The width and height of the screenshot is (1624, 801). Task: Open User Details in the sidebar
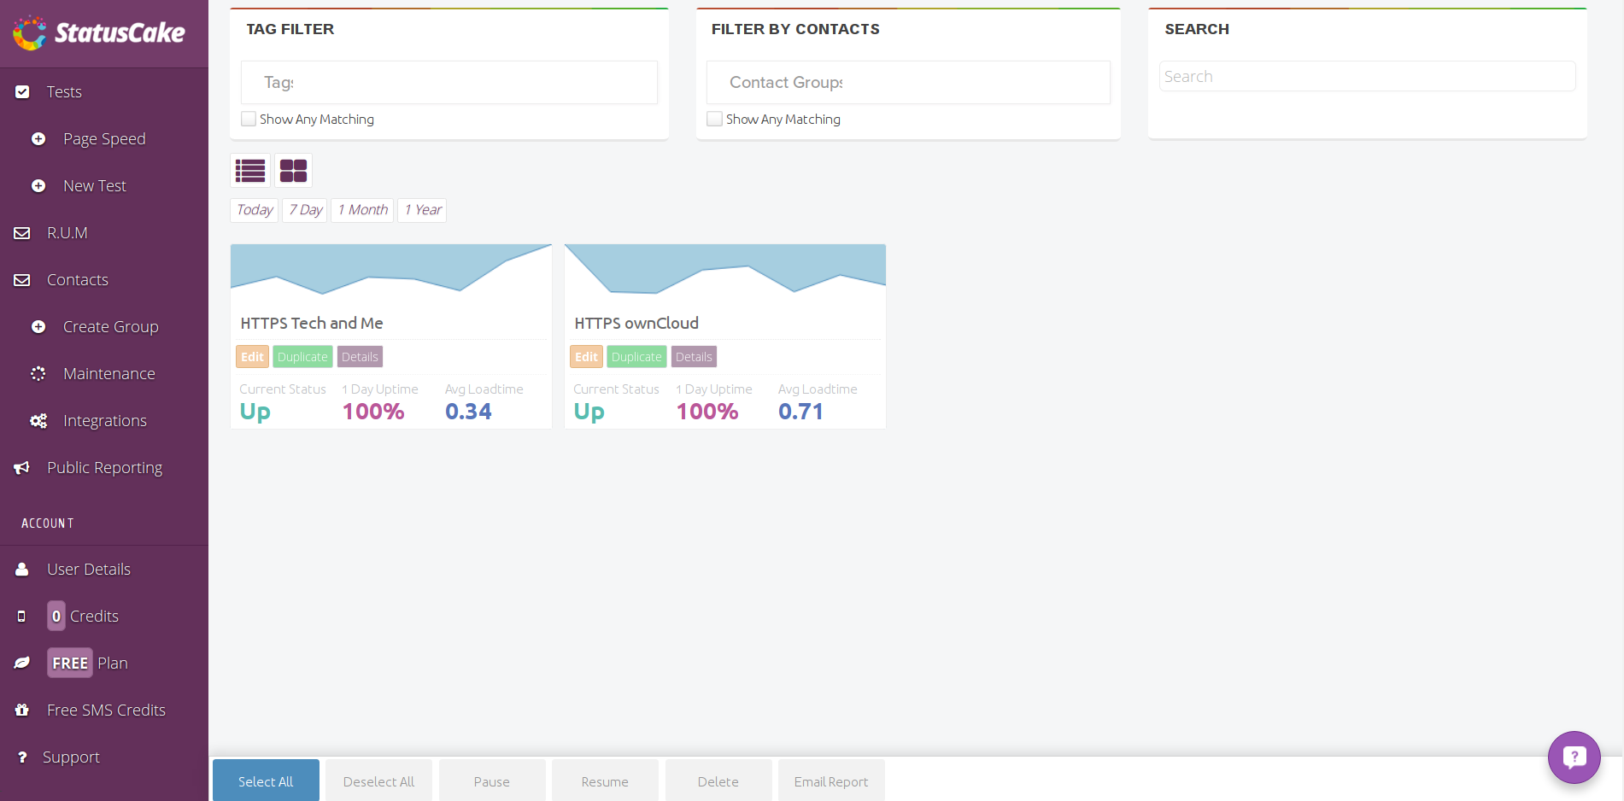(x=88, y=569)
